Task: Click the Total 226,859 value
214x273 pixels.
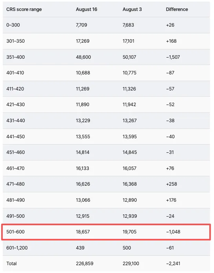Action: point(84,264)
